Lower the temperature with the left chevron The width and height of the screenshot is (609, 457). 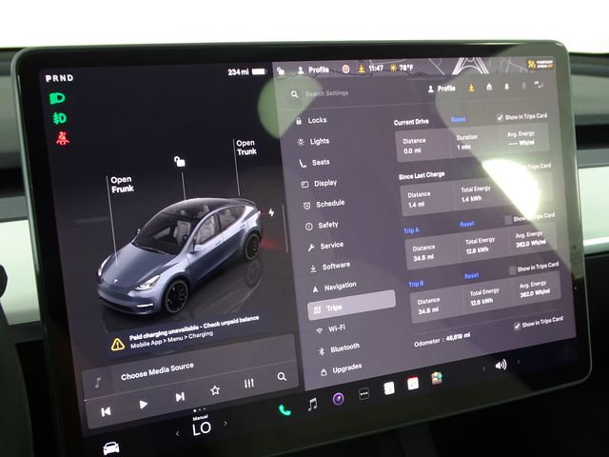[x=178, y=433]
